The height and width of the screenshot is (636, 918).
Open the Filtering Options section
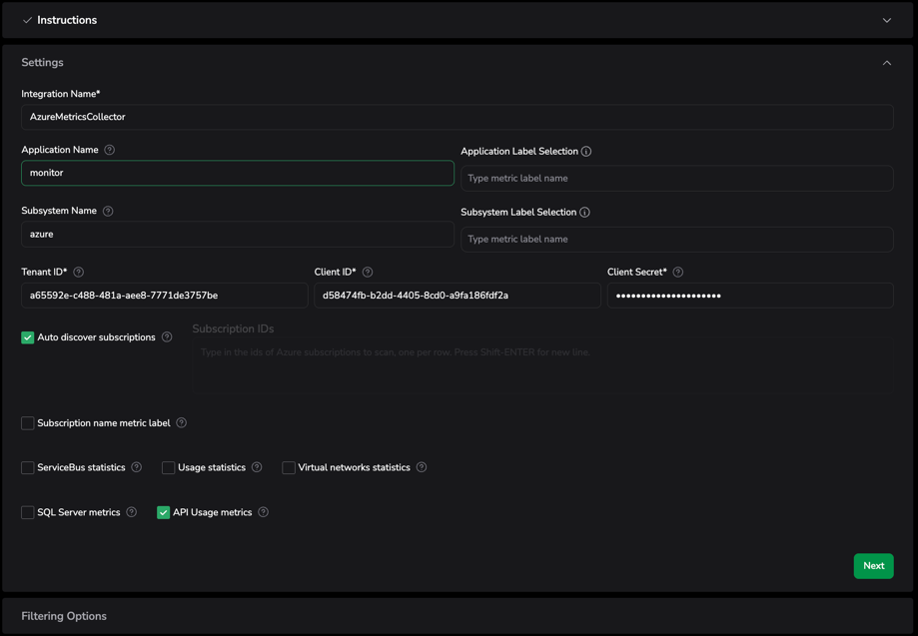(64, 616)
